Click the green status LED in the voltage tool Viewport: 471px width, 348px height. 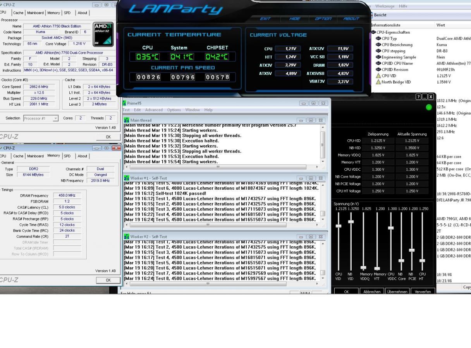tap(429, 107)
